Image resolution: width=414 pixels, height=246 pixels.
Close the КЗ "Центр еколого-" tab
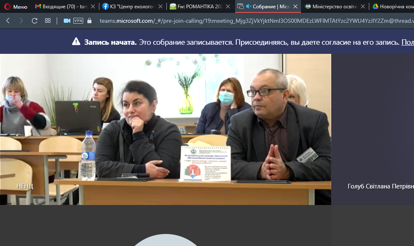coord(160,6)
